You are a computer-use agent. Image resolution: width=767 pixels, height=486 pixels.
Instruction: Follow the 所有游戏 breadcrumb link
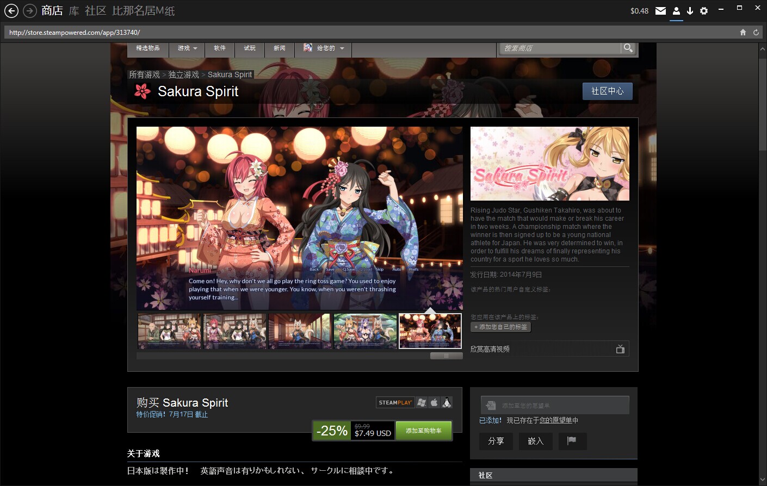point(144,74)
